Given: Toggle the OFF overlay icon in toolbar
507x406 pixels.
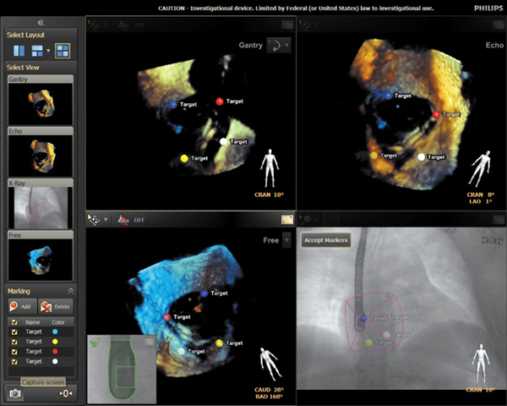Looking at the screenshot, I should [x=123, y=219].
